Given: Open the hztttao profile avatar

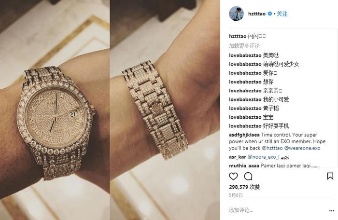Looking at the screenshot, I should click(x=236, y=14).
